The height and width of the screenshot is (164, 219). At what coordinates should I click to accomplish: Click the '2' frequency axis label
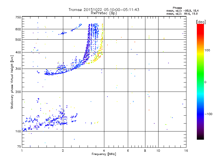(63, 151)
